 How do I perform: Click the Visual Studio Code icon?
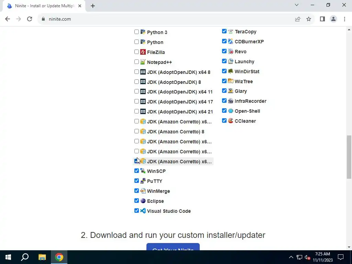click(x=143, y=211)
